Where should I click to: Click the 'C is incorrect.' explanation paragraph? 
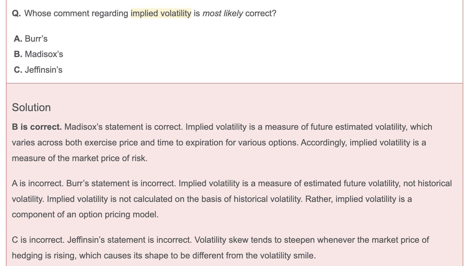coord(220,248)
